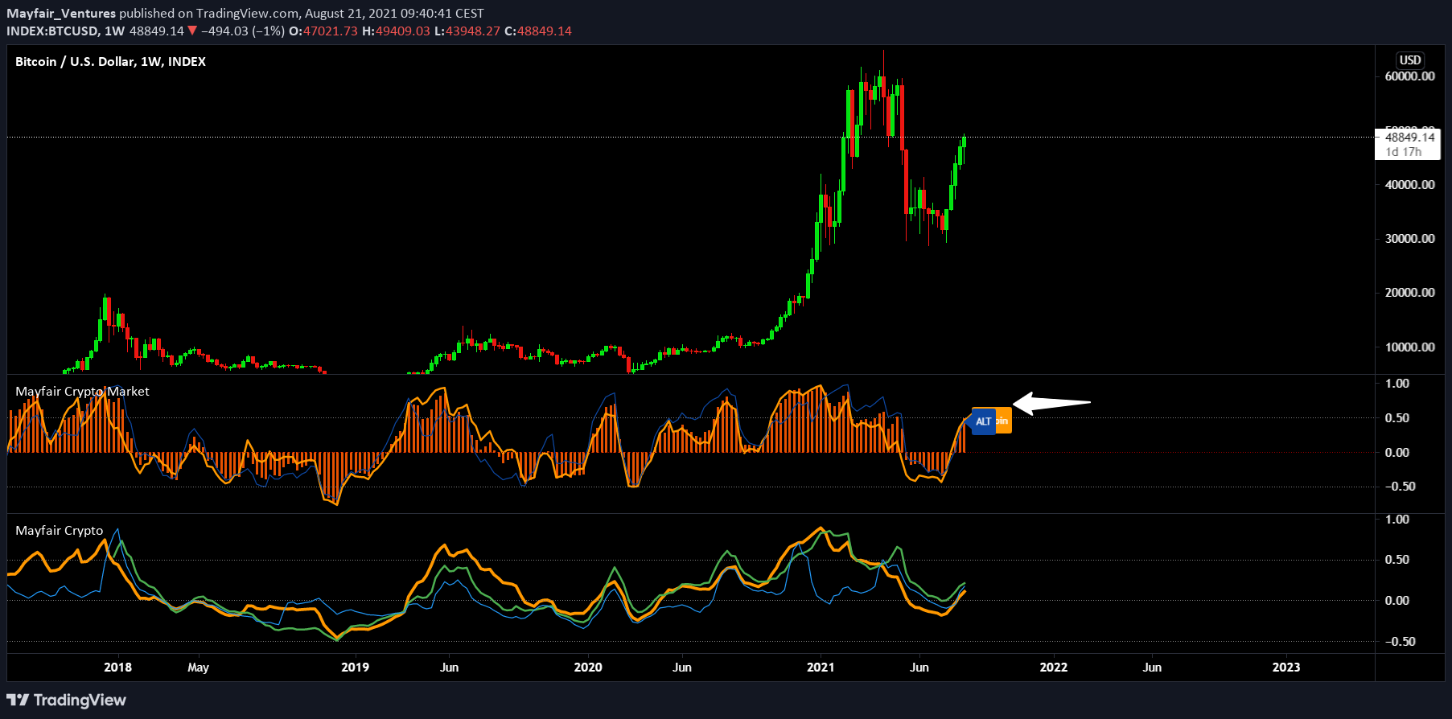
Task: Click the red down-triangle price change indicator
Action: point(192,31)
